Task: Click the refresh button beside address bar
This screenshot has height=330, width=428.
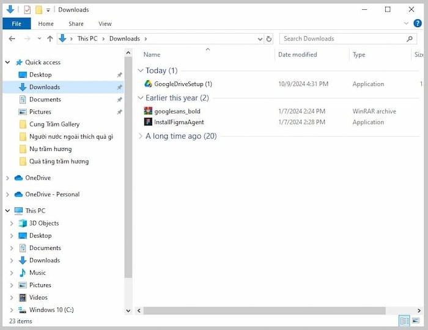Action: tap(269, 38)
